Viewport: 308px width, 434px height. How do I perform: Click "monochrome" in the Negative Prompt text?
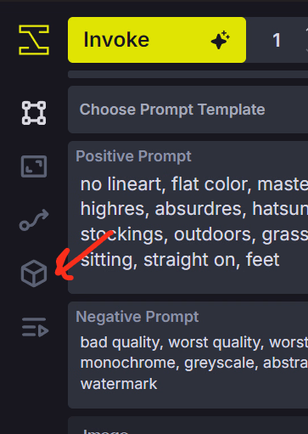130,364
